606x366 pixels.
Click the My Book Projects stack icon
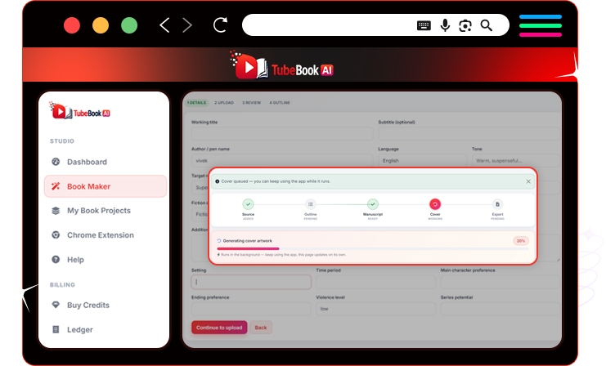[56, 211]
